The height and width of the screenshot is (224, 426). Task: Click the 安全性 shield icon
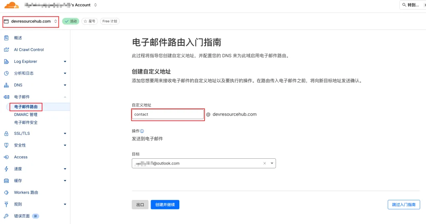(x=6, y=145)
